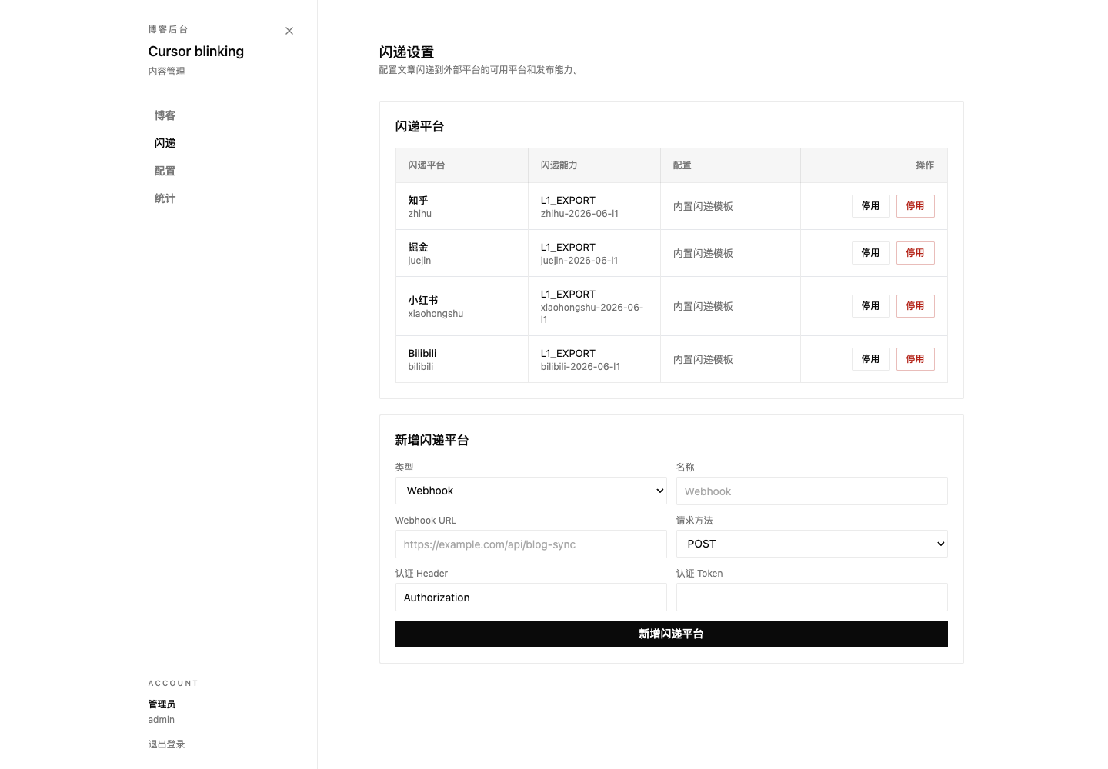Screen dimensions: 1108x769
Task: Click the black 停用 button for Bilibili
Action: point(870,359)
